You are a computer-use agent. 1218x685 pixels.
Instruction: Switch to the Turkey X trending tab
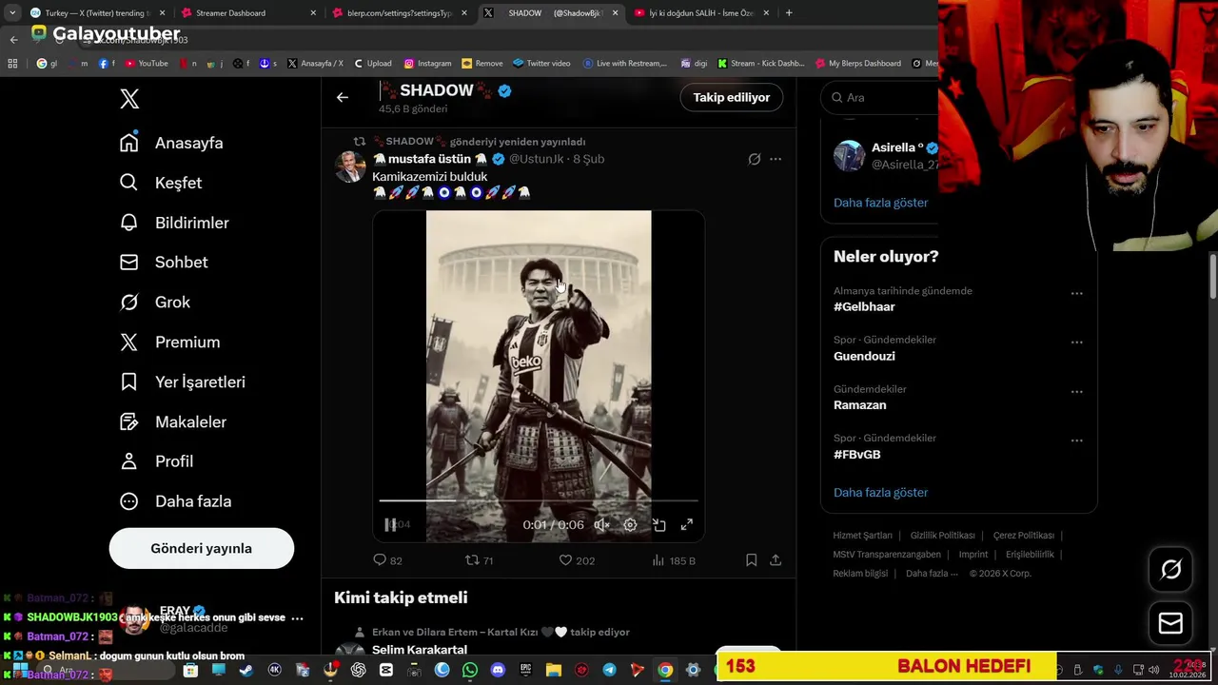[97, 13]
